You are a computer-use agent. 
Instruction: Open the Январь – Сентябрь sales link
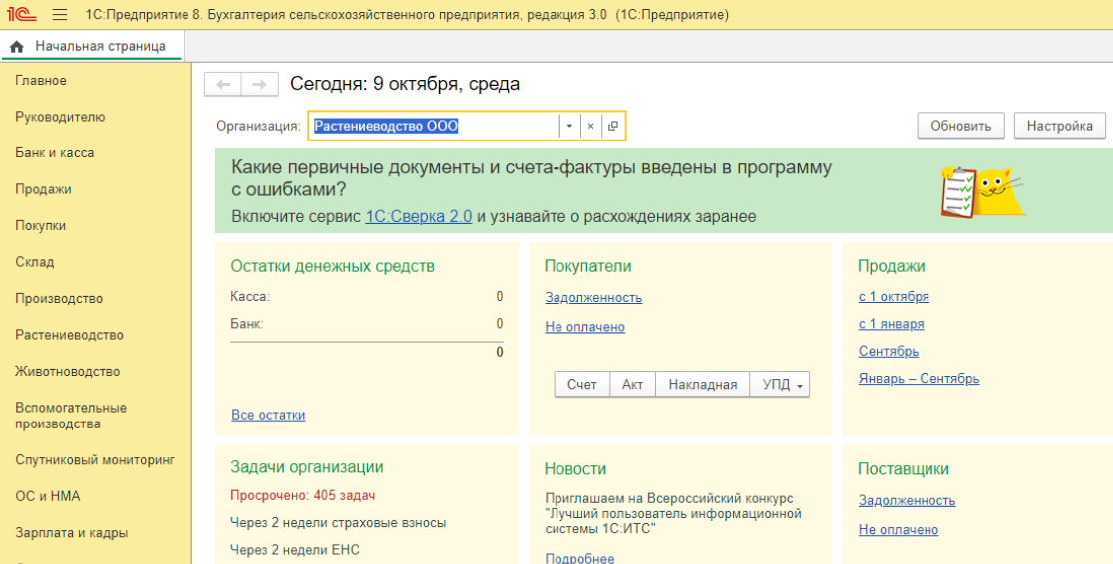tap(919, 378)
